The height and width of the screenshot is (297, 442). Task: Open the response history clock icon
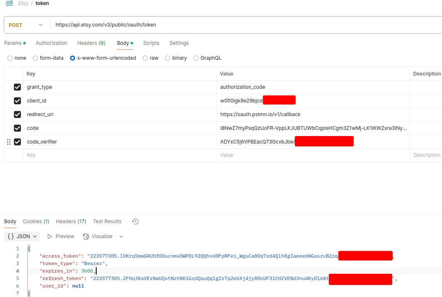click(x=135, y=222)
